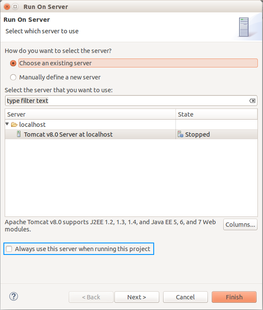This screenshot has width=263, height=310.
Task: Click the Apache Tomcat v8.0 description text
Action: point(110,225)
